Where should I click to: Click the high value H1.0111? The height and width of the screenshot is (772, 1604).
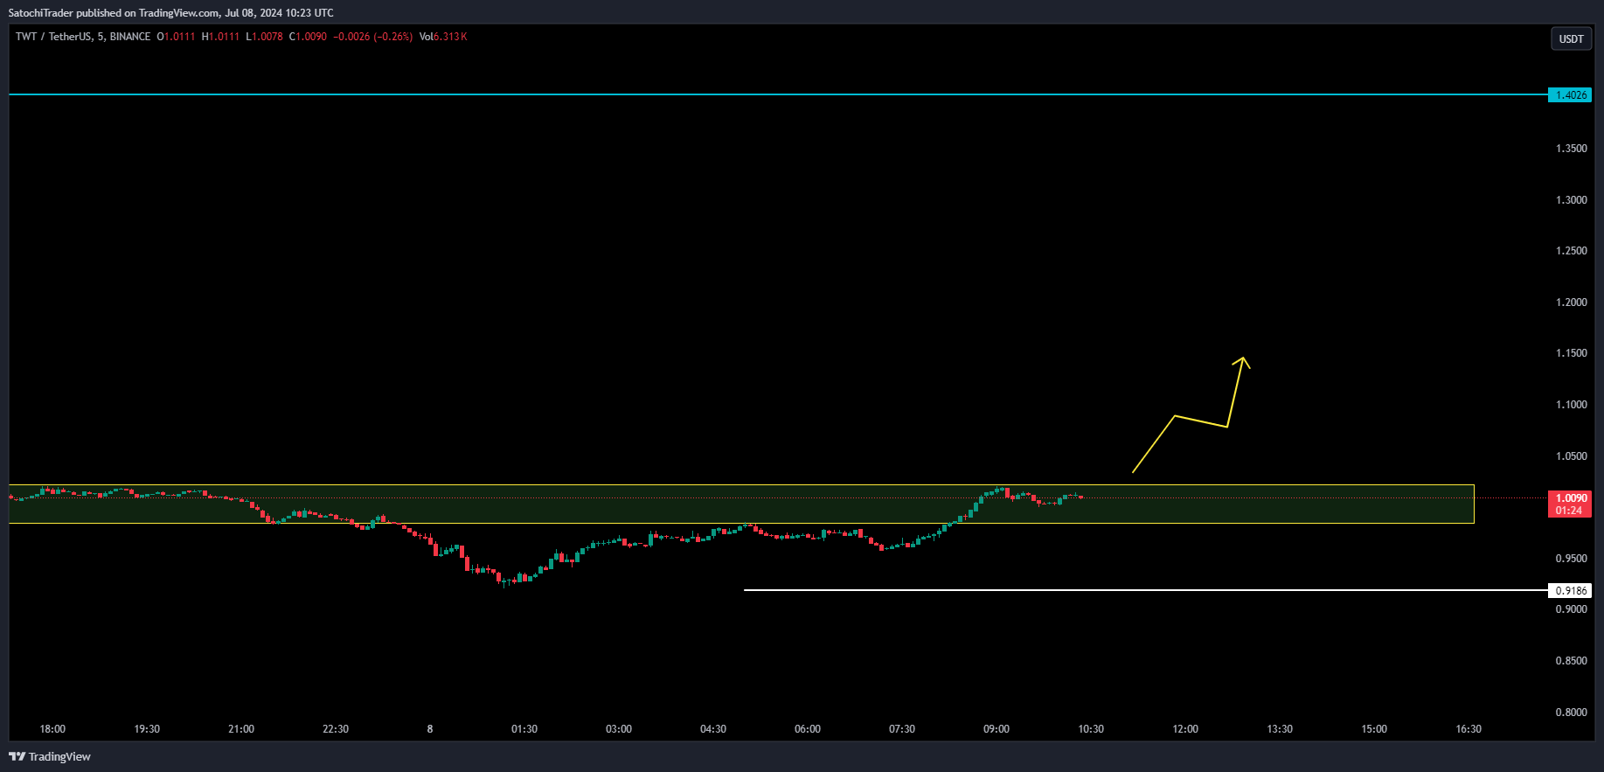pos(220,37)
